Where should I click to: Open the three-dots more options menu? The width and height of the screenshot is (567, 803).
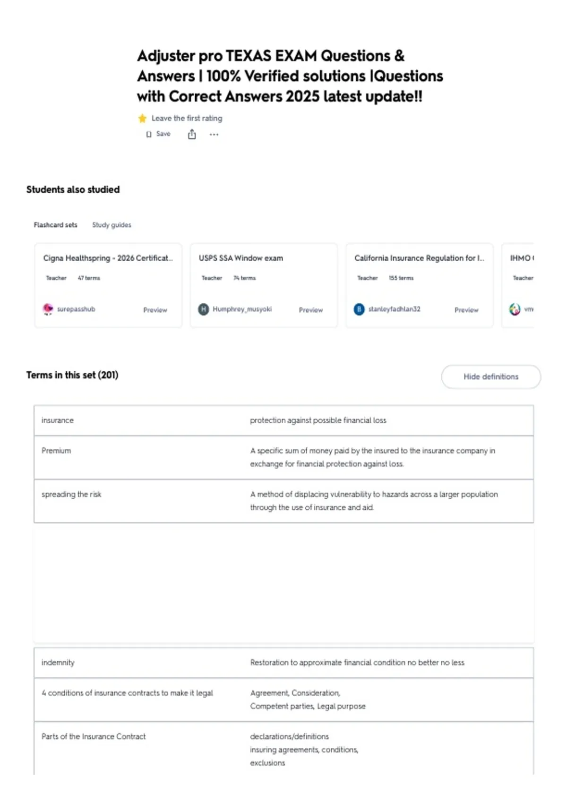pos(214,134)
